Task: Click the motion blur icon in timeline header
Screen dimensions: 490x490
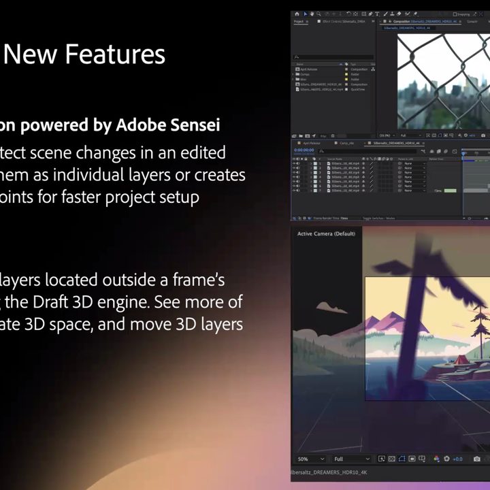Action: pyautogui.click(x=446, y=152)
